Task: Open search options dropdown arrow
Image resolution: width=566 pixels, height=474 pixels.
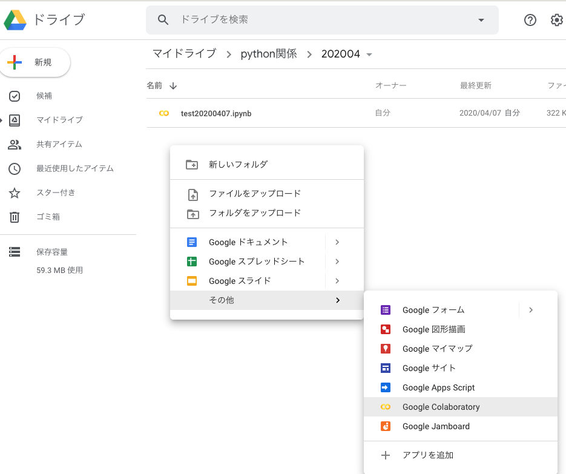Action: click(481, 20)
